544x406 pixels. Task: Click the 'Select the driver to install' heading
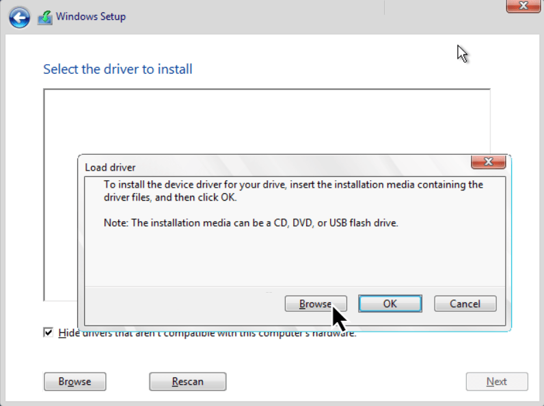[118, 70]
